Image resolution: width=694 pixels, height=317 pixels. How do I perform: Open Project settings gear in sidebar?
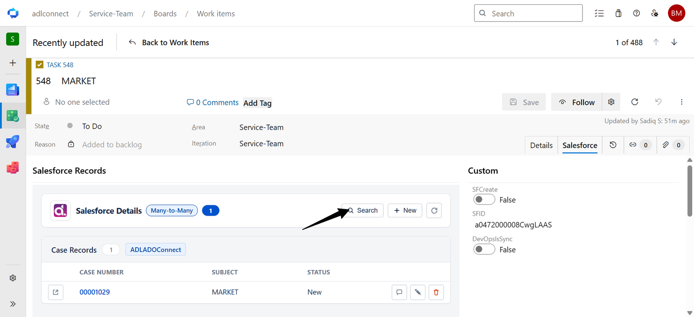[x=13, y=278]
